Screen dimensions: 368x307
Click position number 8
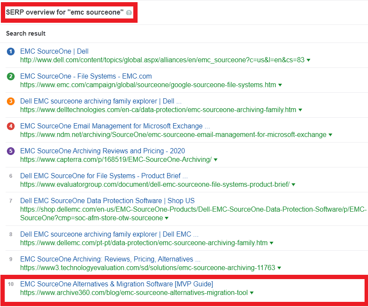[x=11, y=234]
